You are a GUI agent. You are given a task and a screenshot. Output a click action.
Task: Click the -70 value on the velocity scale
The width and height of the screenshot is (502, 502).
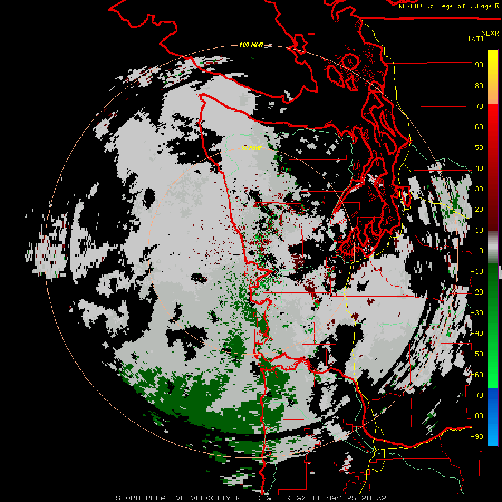pyautogui.click(x=477, y=395)
